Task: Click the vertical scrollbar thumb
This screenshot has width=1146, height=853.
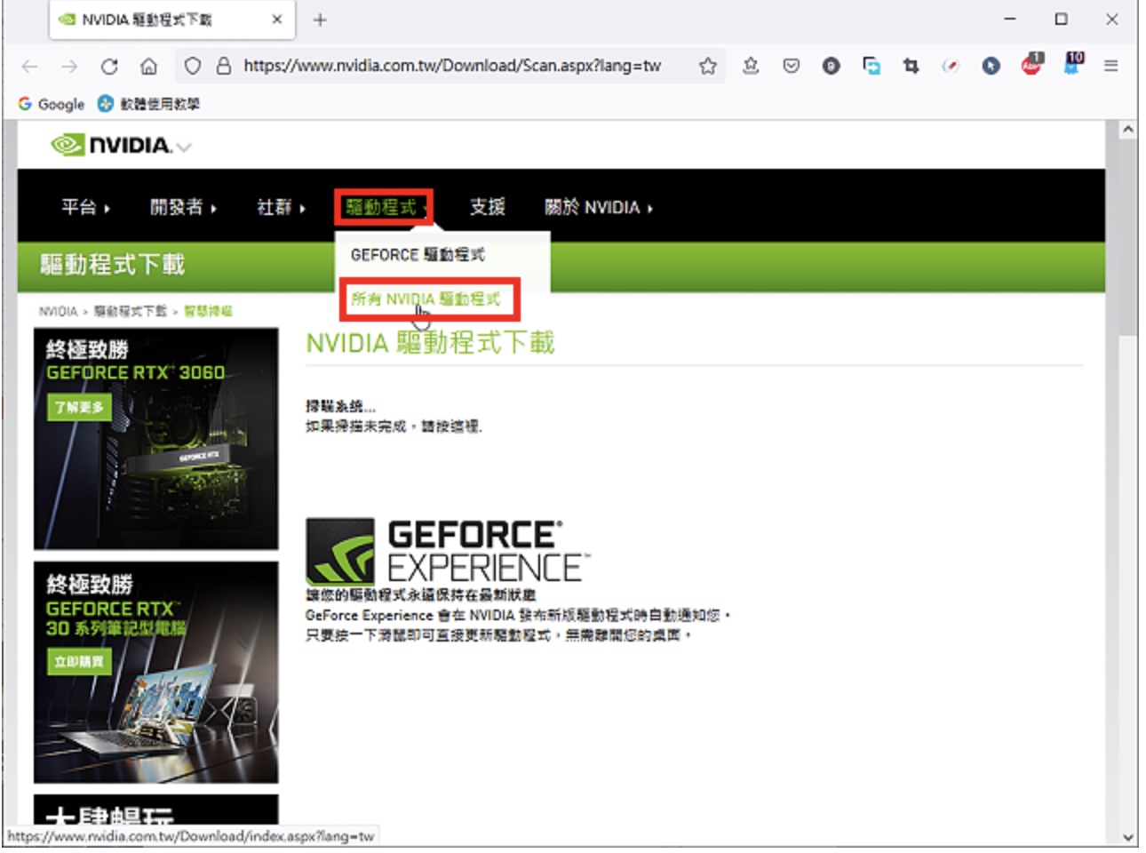Action: pos(1127,237)
